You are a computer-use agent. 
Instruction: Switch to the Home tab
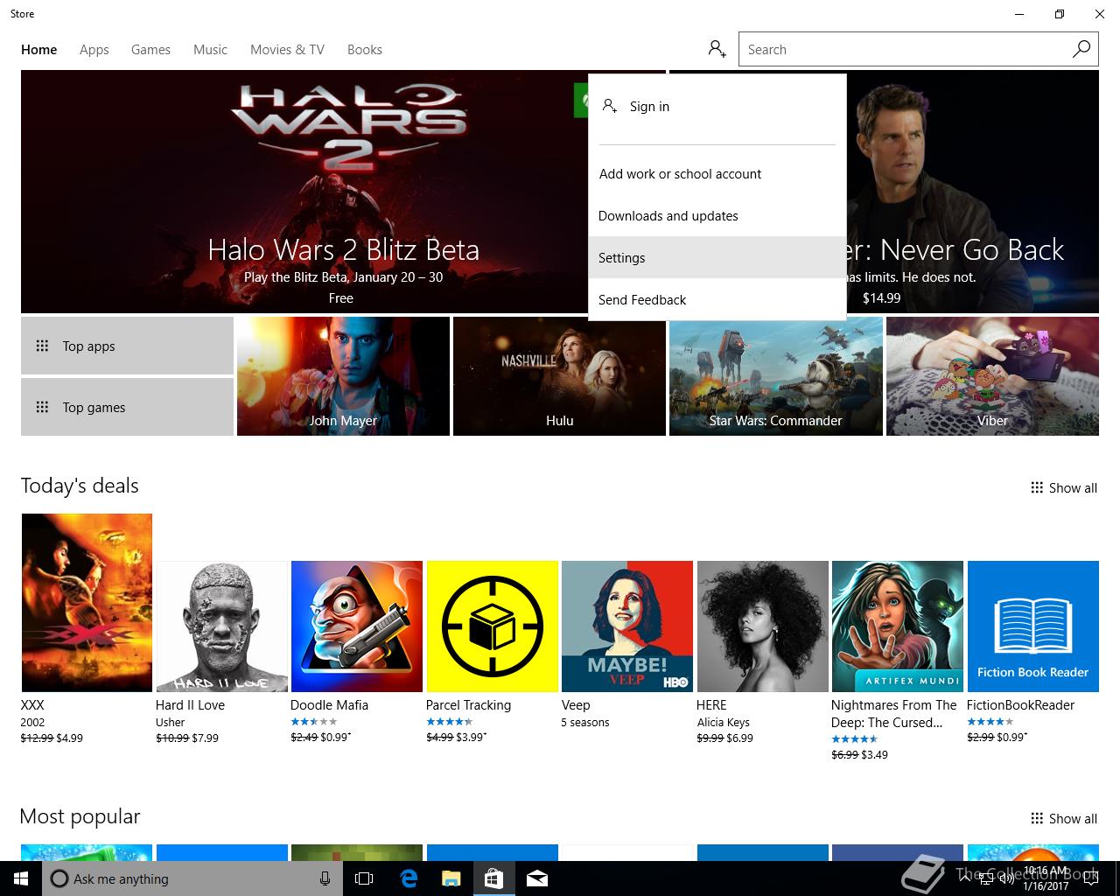pos(39,50)
